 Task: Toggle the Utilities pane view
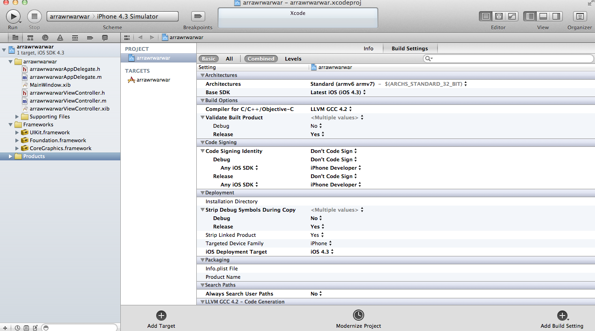556,16
